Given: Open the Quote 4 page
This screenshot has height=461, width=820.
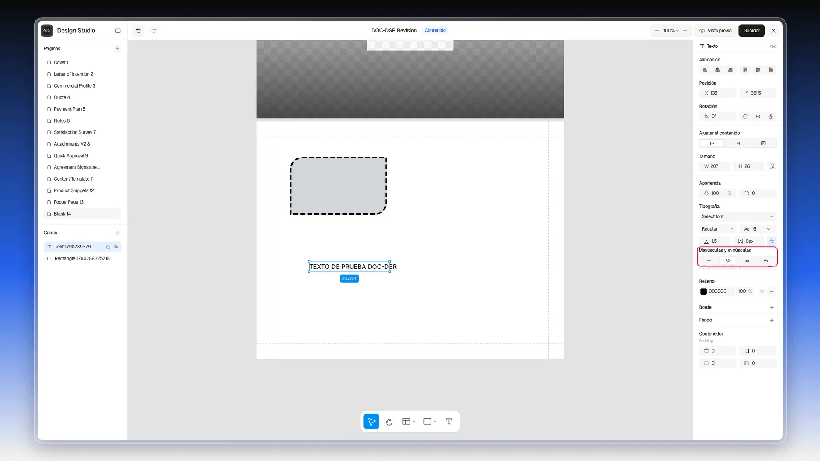Looking at the screenshot, I should (82, 98).
